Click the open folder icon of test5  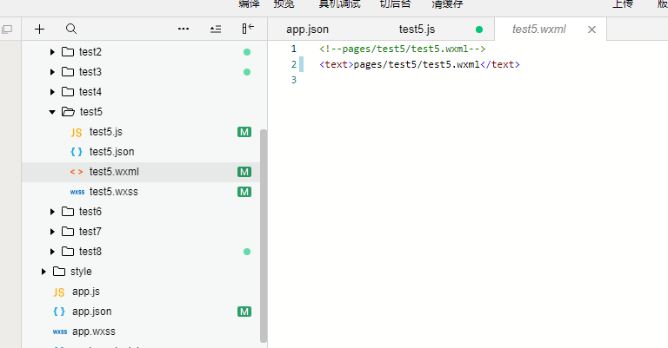[x=68, y=112]
